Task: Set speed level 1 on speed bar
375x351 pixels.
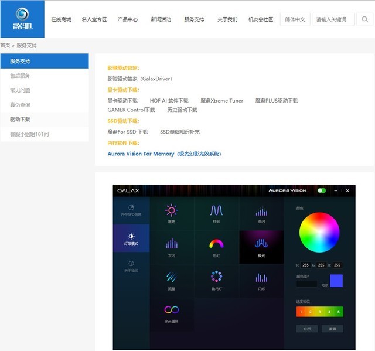Action: pyautogui.click(x=301, y=312)
